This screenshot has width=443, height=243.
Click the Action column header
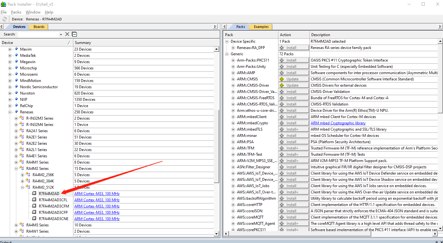(294, 35)
